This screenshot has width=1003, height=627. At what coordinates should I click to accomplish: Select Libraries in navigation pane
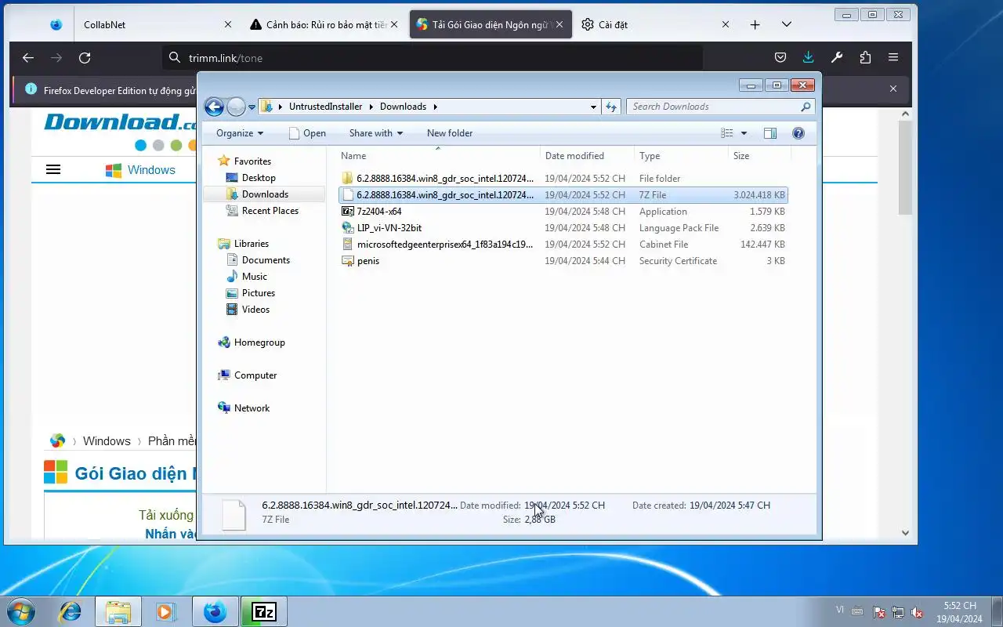251,244
